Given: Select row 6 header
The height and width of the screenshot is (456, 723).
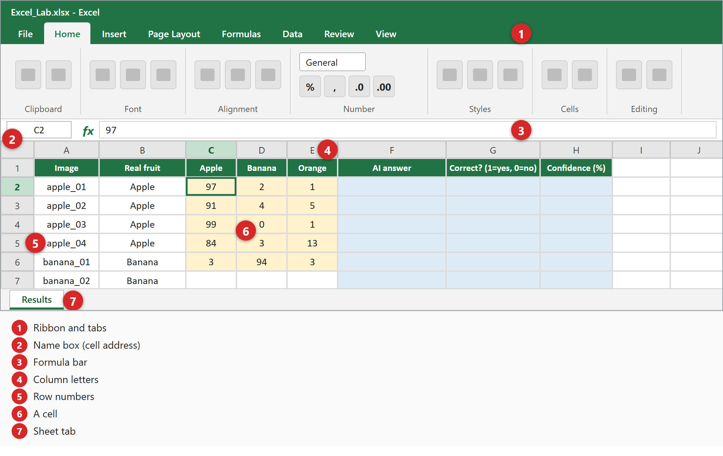Looking at the screenshot, I should point(17,262).
